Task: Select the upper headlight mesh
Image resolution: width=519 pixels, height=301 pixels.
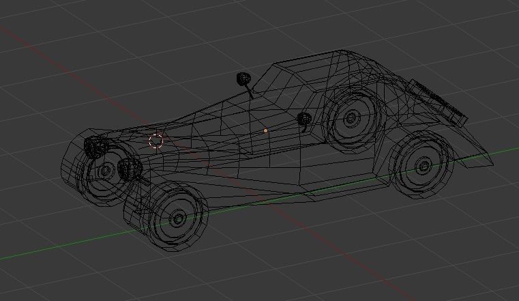Action: pos(96,146)
